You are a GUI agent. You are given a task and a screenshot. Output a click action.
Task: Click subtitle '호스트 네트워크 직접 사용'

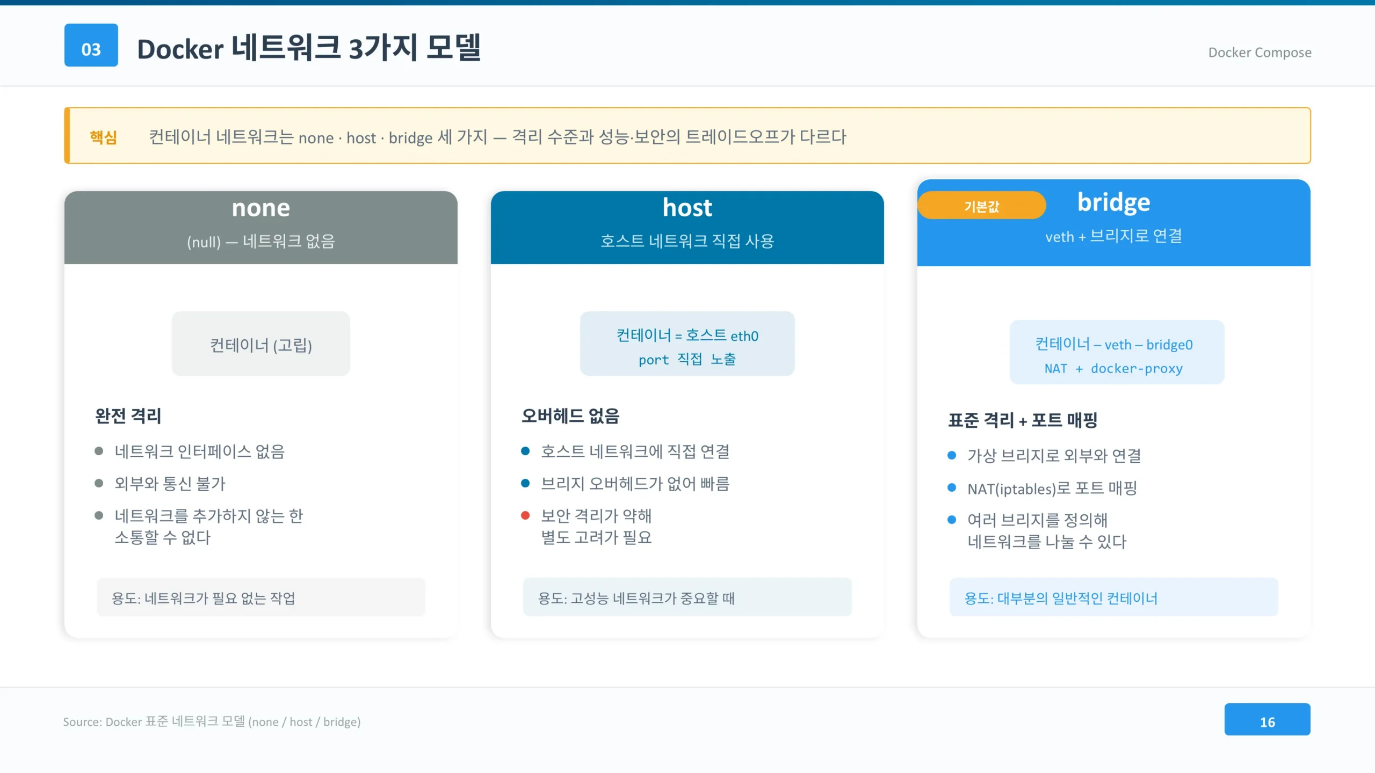(687, 241)
